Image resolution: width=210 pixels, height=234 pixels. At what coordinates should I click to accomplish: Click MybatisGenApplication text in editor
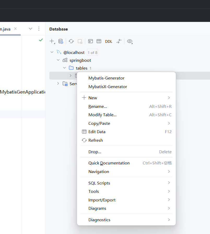click(22, 92)
